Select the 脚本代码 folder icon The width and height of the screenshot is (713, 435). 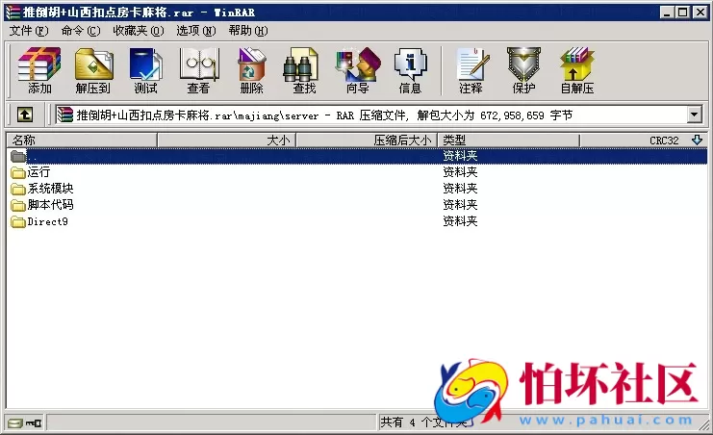(x=18, y=205)
